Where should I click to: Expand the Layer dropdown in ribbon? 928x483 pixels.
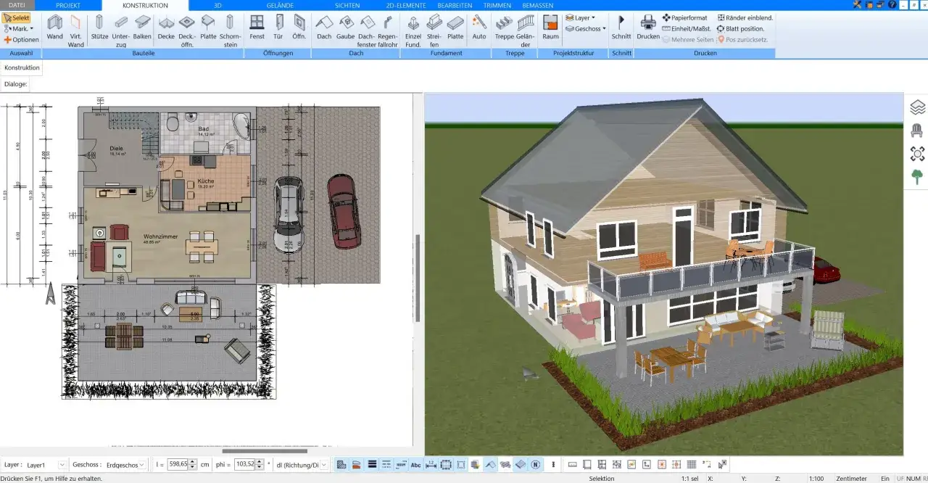(580, 17)
